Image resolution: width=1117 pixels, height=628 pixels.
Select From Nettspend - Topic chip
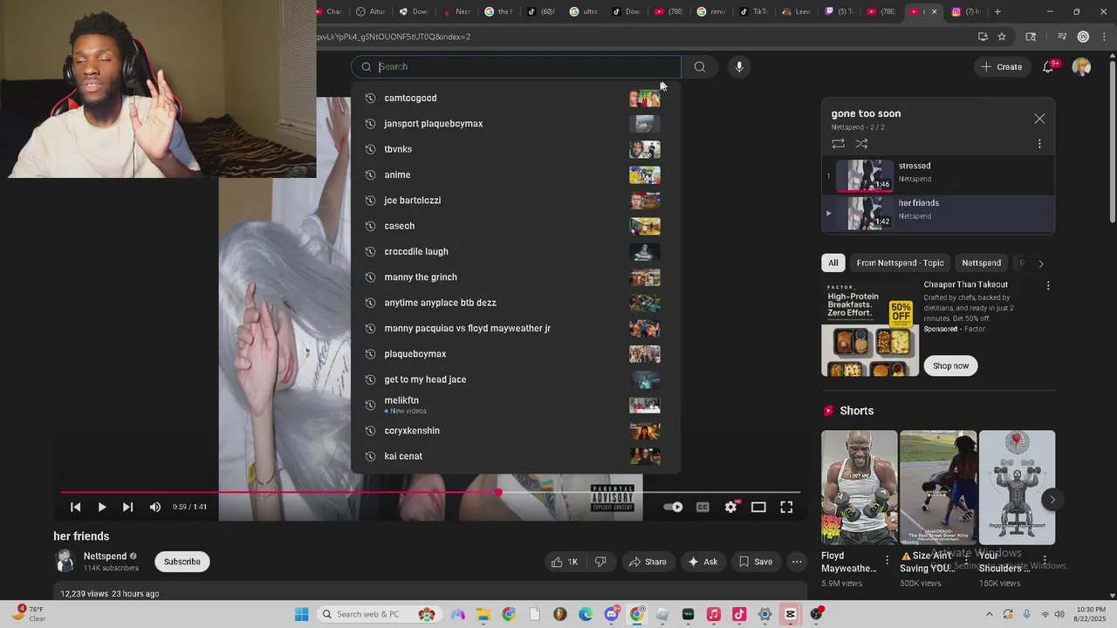[900, 263]
